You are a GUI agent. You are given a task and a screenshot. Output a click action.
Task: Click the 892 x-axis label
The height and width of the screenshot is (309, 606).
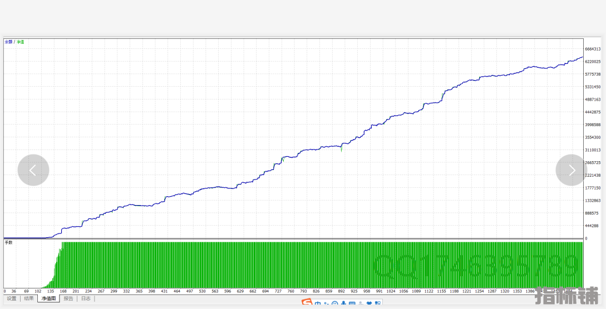[x=341, y=291]
